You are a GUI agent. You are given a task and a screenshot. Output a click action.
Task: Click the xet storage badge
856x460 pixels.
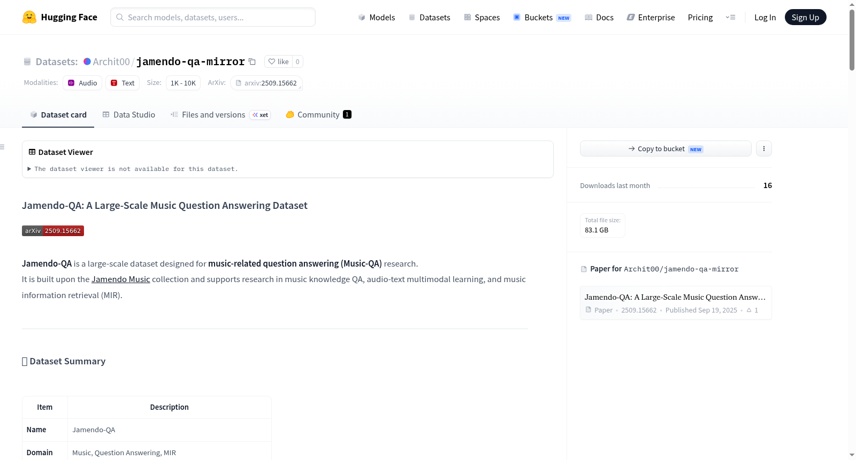[261, 115]
